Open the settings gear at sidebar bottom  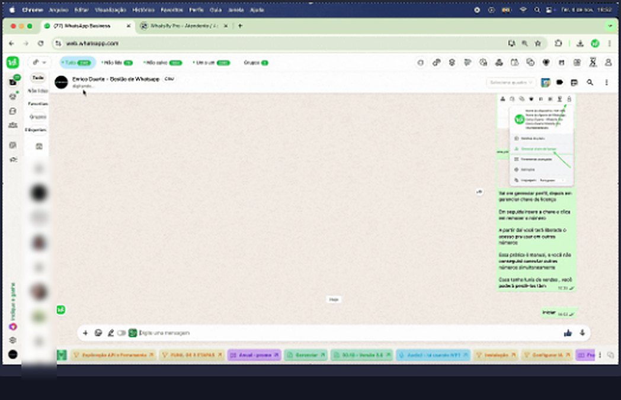tap(13, 340)
